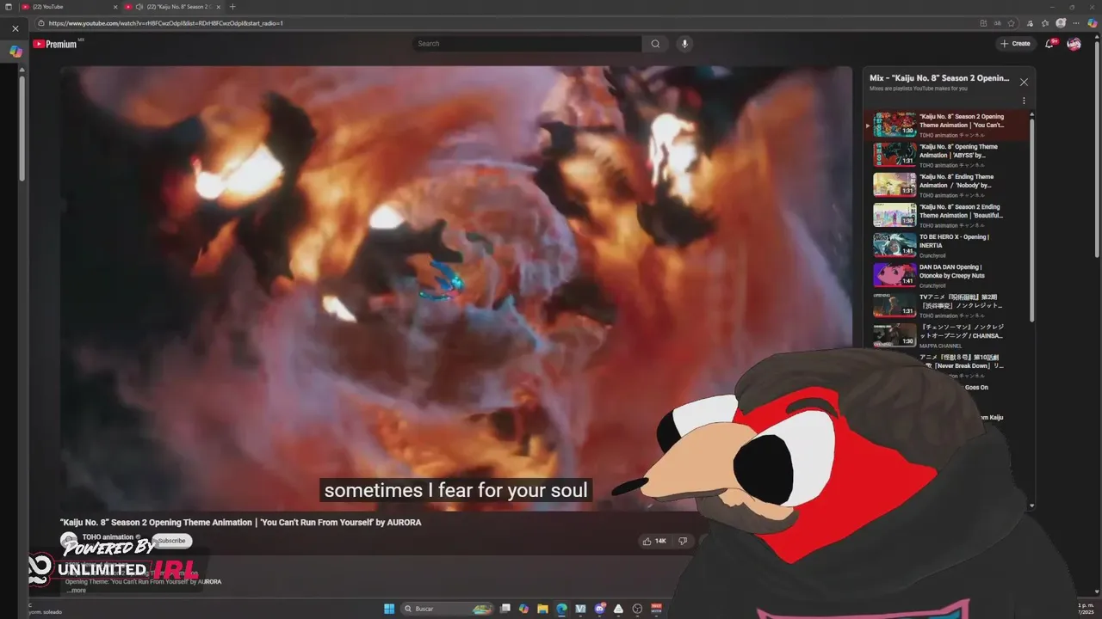The image size is (1102, 619).
Task: Play the MAPPA CHANNEL Chainsaw Man opening video
Action: pyautogui.click(x=945, y=335)
